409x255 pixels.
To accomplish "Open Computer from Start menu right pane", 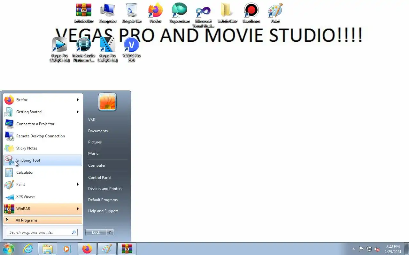I will point(97,165).
